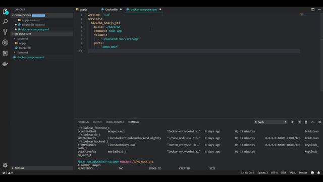Change language mode via YAML status item
This screenshot has width=323, height=182.
pos(292,173)
